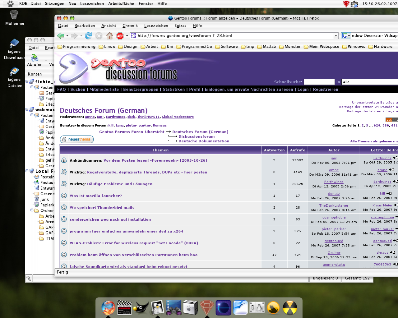
Task: Open the penguin stamp mail app in dock
Action: click(157, 308)
